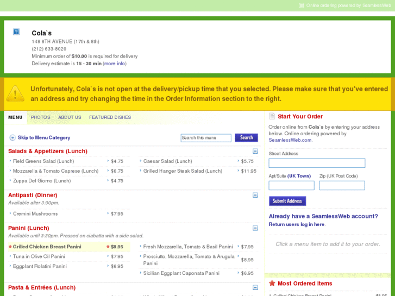This screenshot has height=296, width=395.
Task: Click the Pasta & Entrées (Lunch) heading
Action: click(42, 288)
